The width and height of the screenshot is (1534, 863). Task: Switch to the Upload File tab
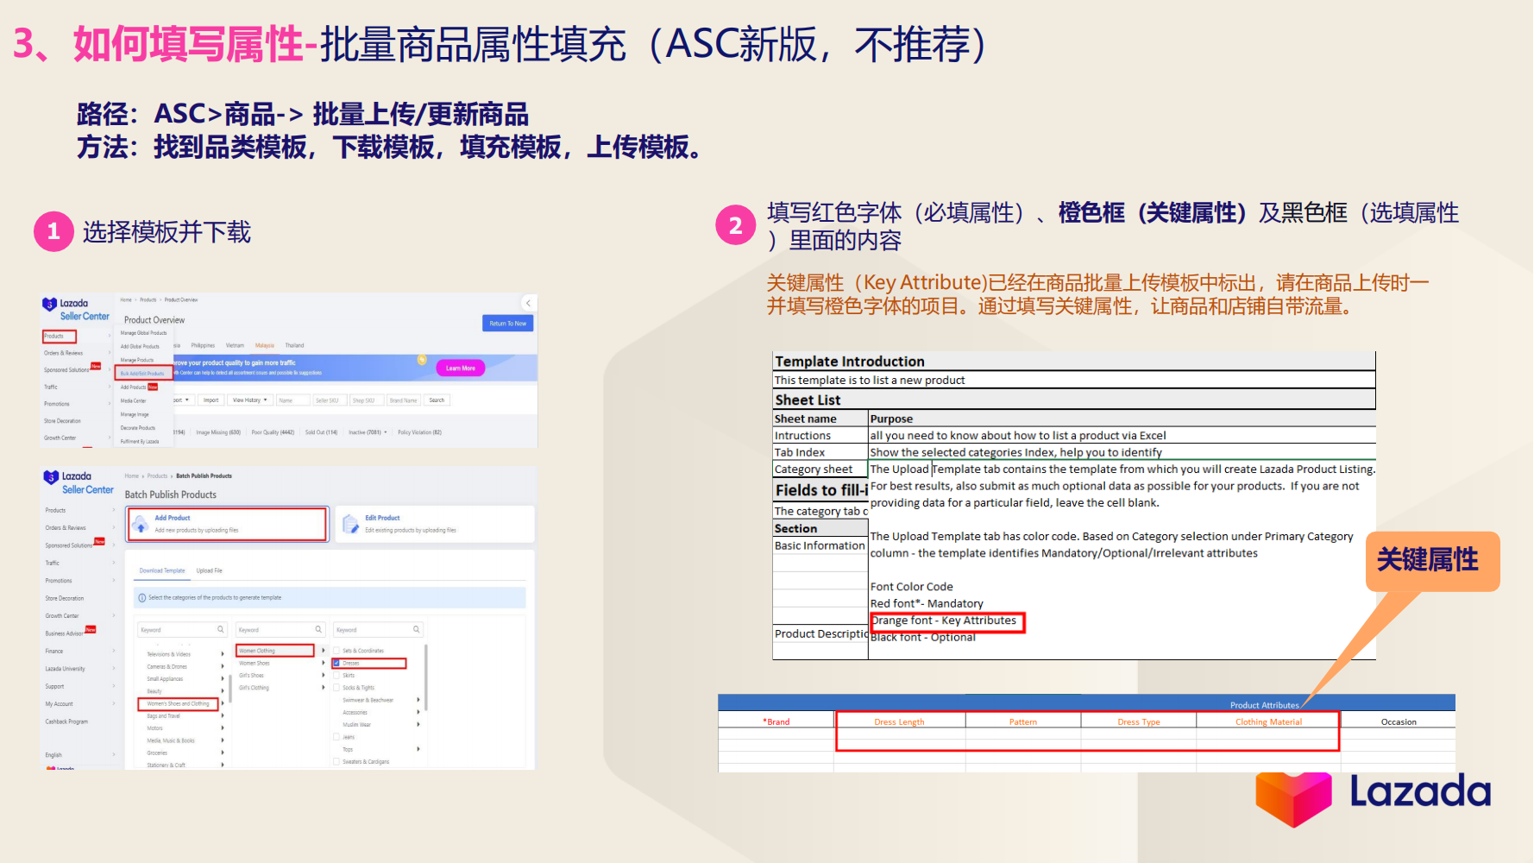point(209,570)
